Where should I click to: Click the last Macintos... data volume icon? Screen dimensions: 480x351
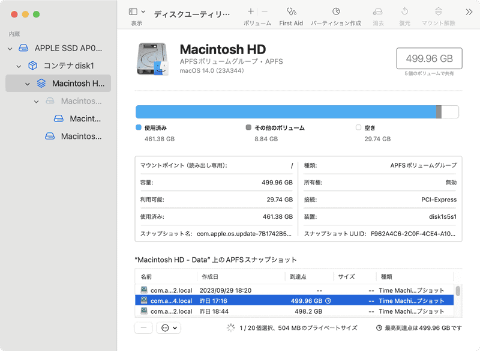[50, 136]
